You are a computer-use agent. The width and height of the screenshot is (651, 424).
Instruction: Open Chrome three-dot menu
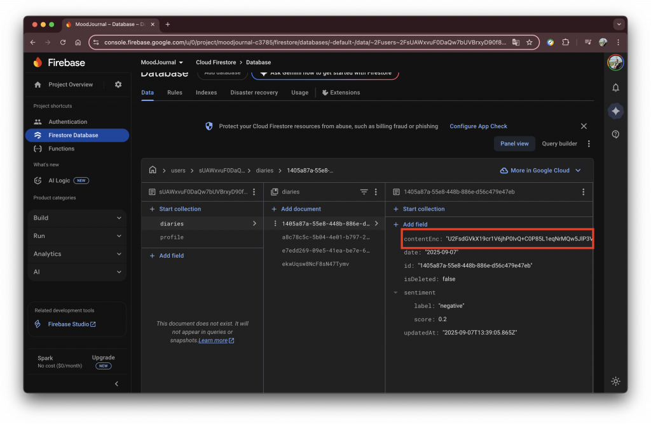click(x=618, y=43)
